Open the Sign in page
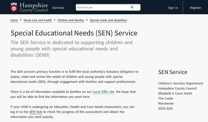This screenshot has width=208, height=122. pos(173,8)
